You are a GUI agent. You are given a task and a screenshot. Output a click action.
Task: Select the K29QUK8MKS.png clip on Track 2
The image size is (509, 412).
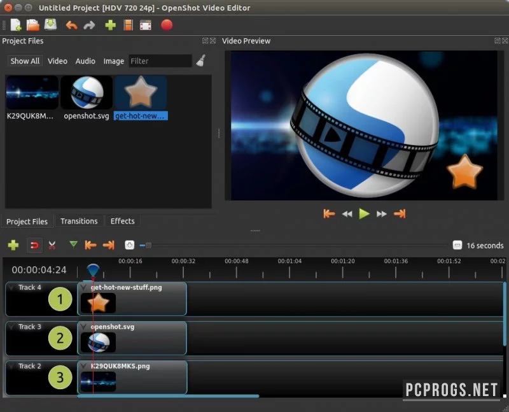tap(132, 378)
